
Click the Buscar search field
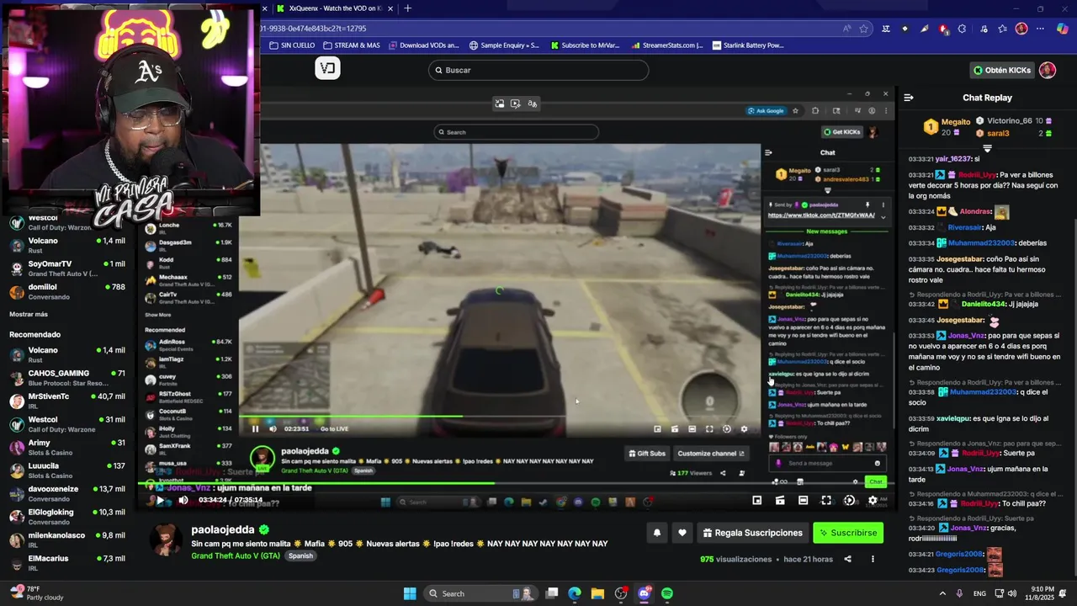tap(538, 70)
